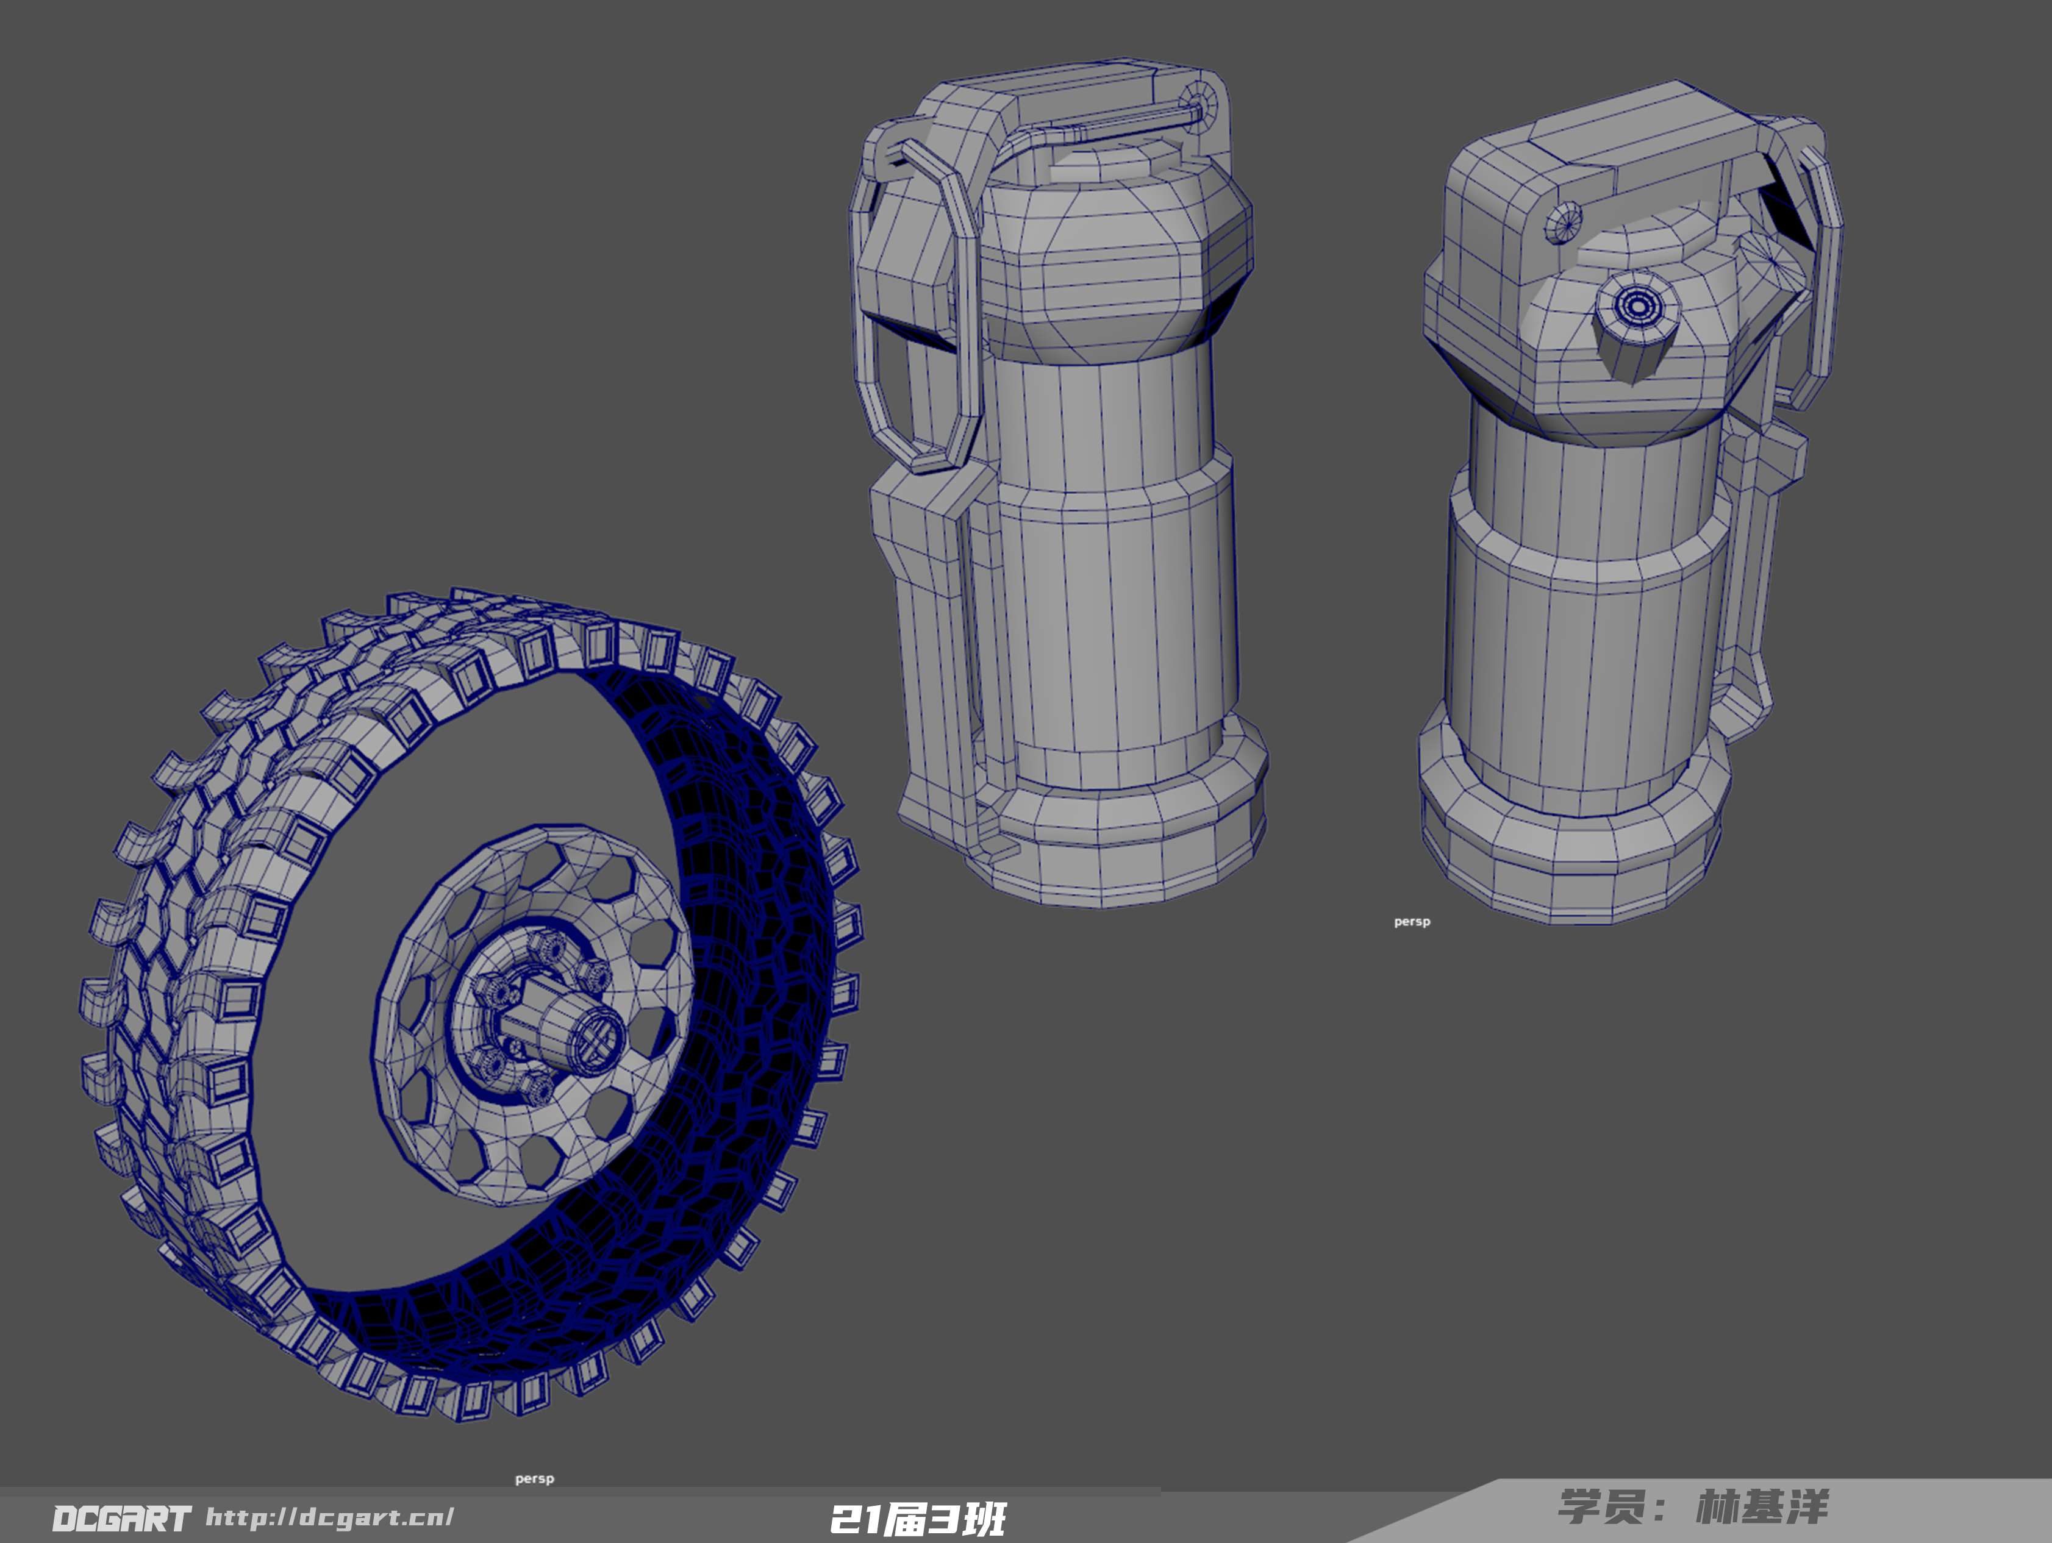Viewport: 2052px width, 1543px height.
Task: Click the persp label beside the grenades
Action: point(1412,921)
